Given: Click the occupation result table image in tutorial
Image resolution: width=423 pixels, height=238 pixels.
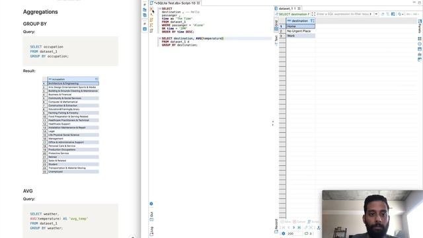Looking at the screenshot, I should pyautogui.click(x=71, y=125).
